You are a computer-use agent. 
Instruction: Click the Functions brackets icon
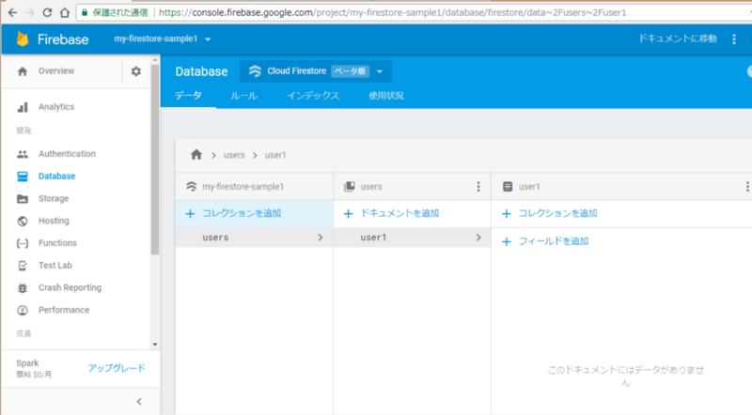[22, 243]
